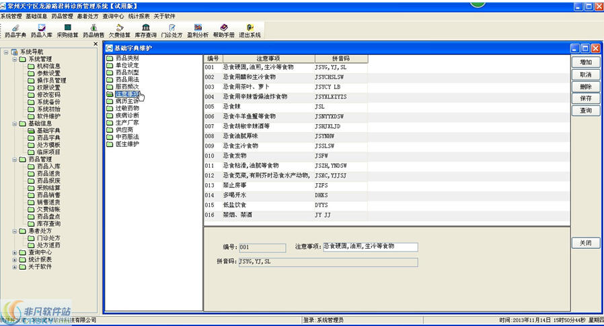This screenshot has width=604, height=326.
Task: Open the 基础信息 menu
Action: 36,16
